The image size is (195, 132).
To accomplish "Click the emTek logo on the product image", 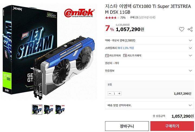I will pyautogui.click(x=79, y=13).
